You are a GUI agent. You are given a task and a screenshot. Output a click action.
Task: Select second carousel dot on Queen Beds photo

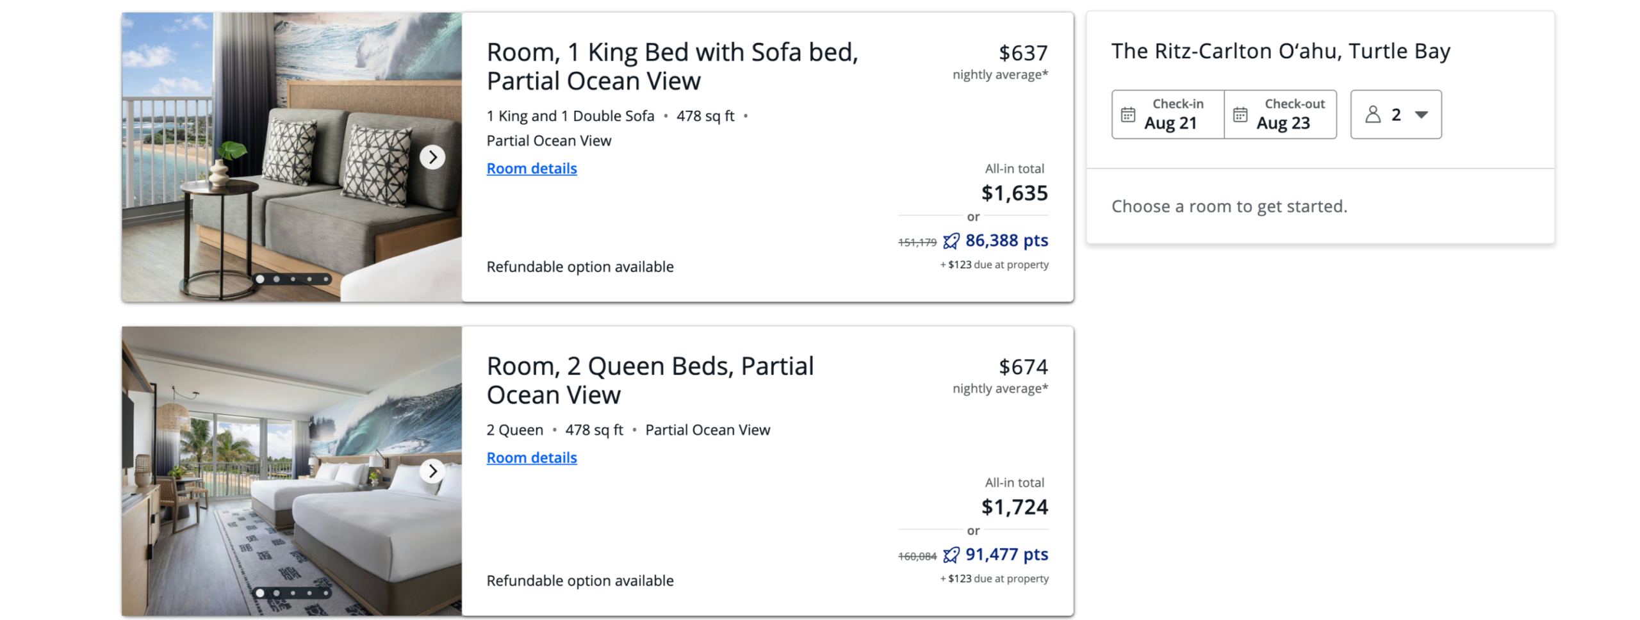276,592
